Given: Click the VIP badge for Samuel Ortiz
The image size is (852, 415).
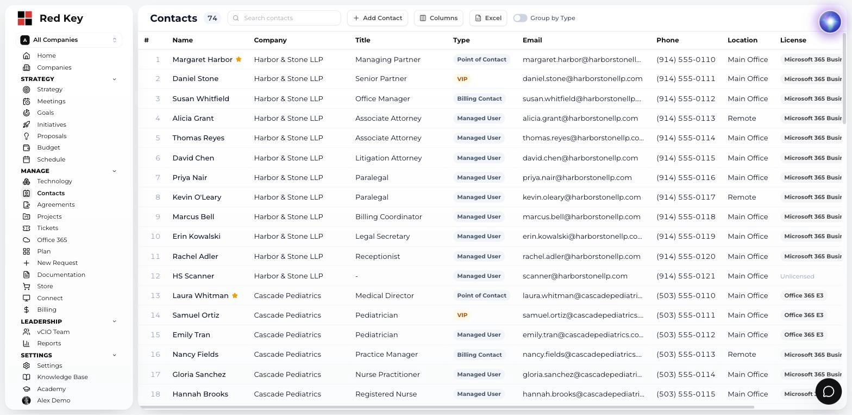Looking at the screenshot, I should click(x=462, y=315).
